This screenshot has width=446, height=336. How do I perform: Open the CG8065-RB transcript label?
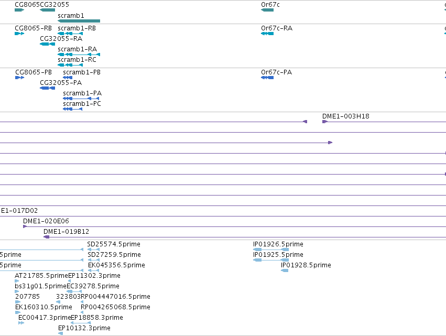point(33,28)
